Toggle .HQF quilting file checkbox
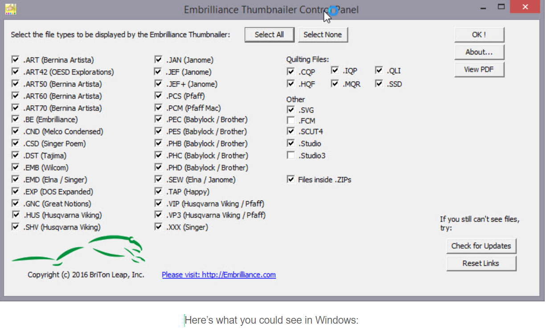This screenshot has height=329, width=559. [291, 83]
